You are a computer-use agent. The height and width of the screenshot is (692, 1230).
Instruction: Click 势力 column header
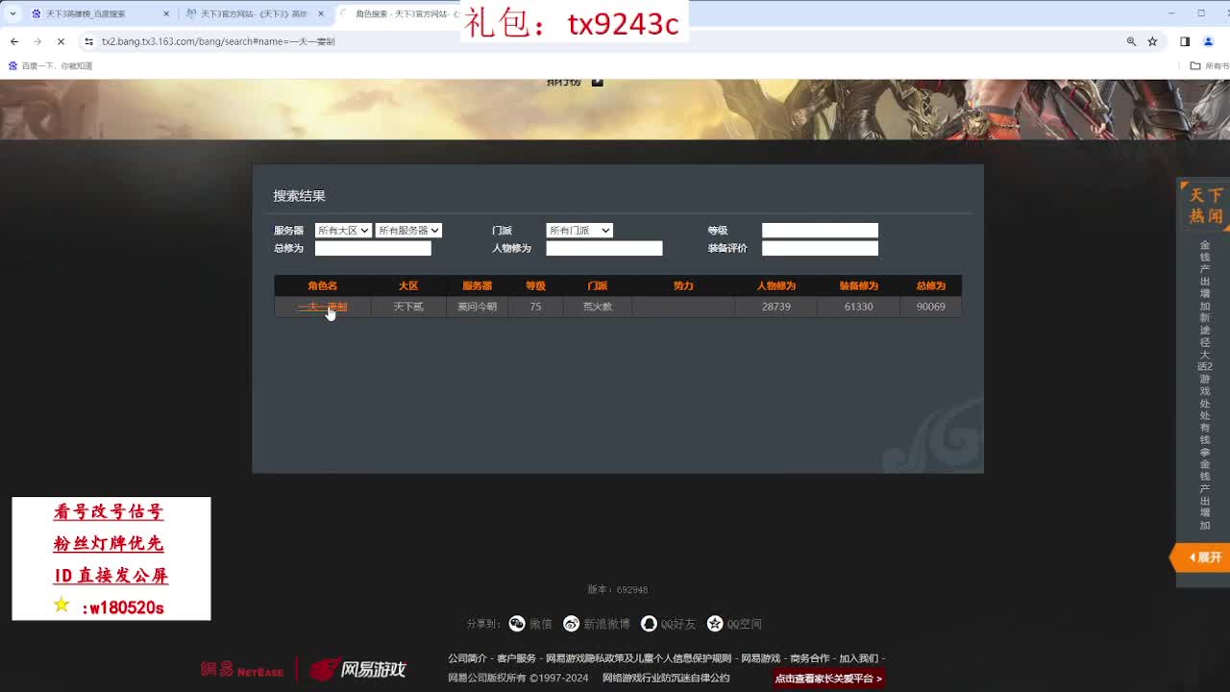683,285
